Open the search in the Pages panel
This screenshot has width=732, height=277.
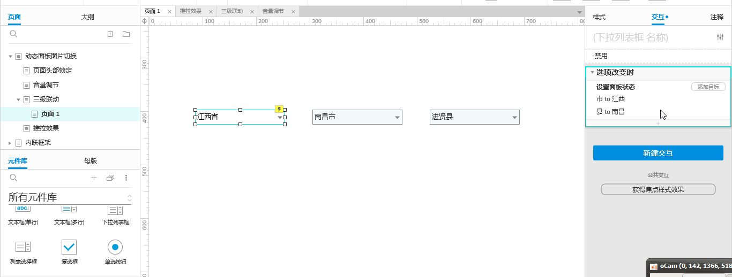[14, 34]
